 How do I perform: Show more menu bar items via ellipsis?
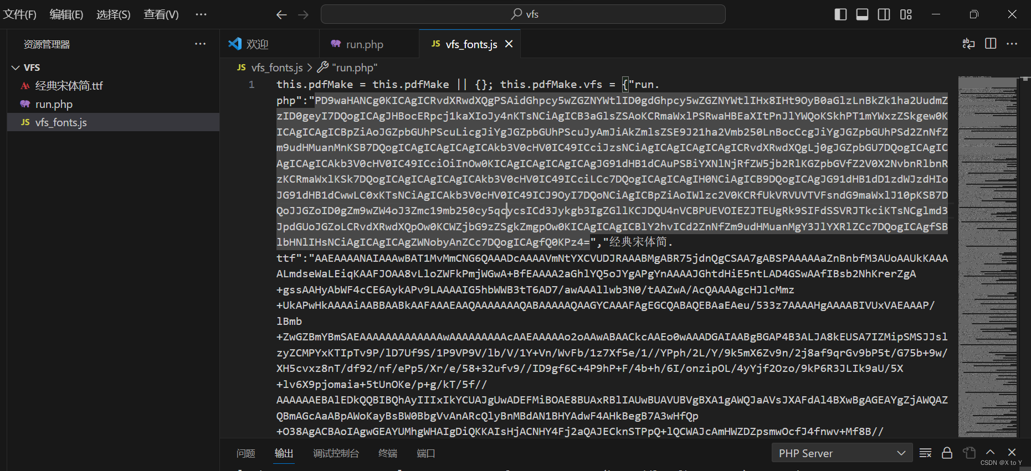(x=201, y=14)
